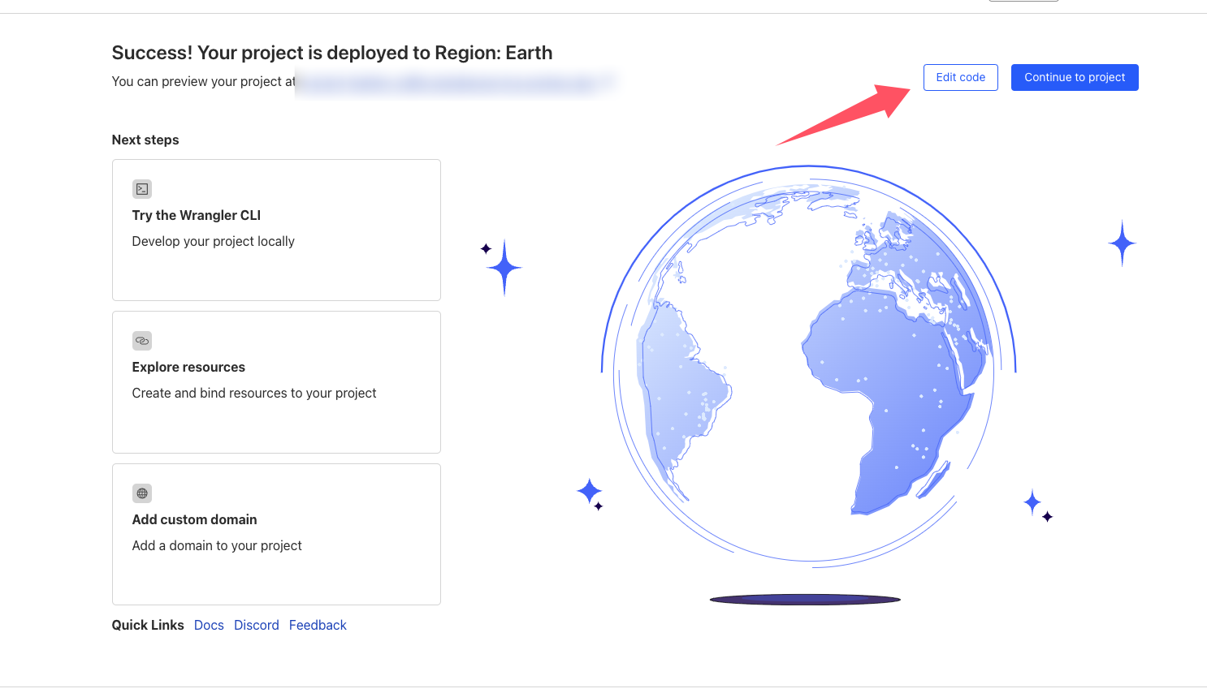The image size is (1207, 693).
Task: Click the star pair at globe's lower left
Action: click(x=591, y=493)
